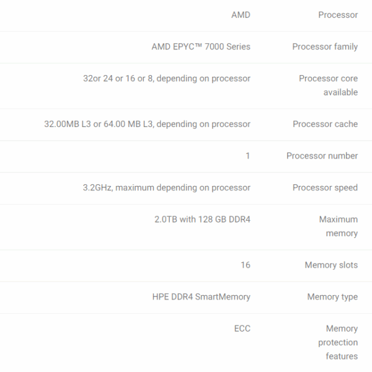Select the "HPE DDR4 SmartMemory" value
372x372 pixels.
coord(201,297)
